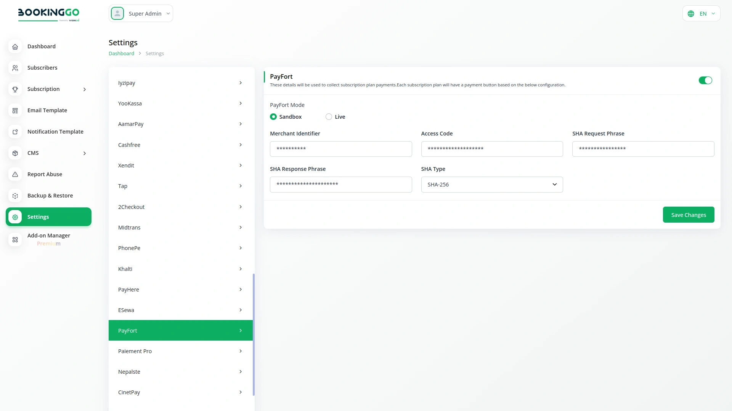Open the Email Template section
Screen dimensions: 732x411
(47, 110)
